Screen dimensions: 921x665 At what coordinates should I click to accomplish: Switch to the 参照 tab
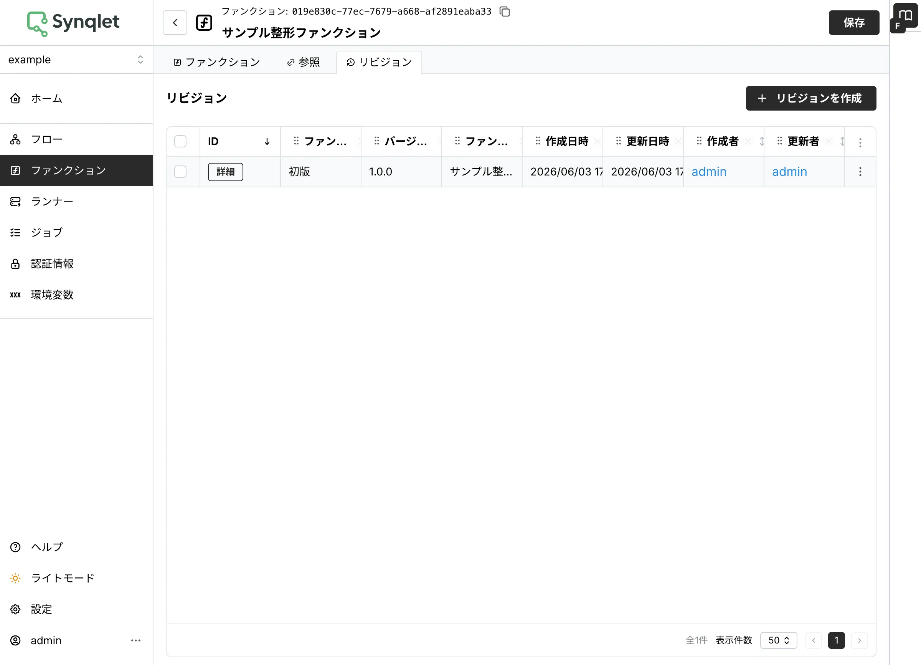[x=303, y=62]
